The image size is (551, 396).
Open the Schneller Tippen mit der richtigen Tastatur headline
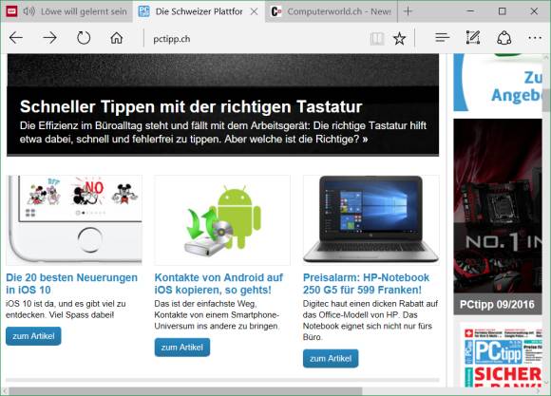pyautogui.click(x=191, y=106)
